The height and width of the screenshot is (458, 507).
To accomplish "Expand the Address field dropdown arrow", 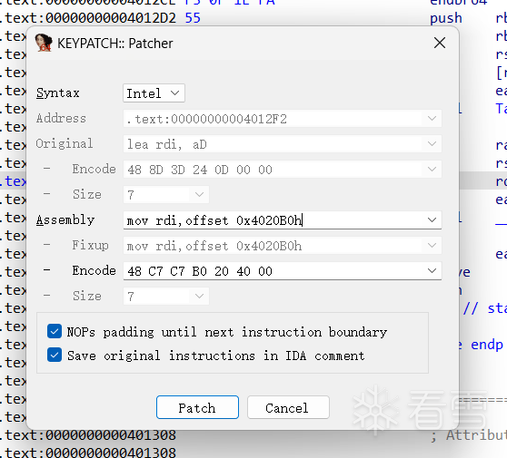I will [x=432, y=119].
